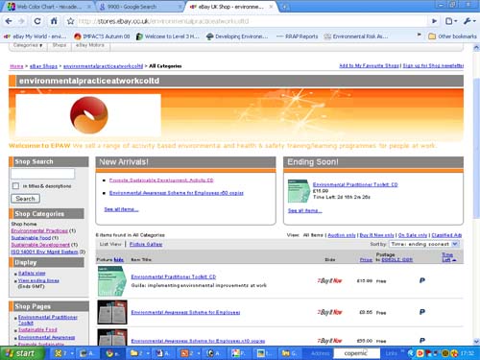
Task: Switch to the Web Color Chart tab
Action: pyautogui.click(x=48, y=7)
